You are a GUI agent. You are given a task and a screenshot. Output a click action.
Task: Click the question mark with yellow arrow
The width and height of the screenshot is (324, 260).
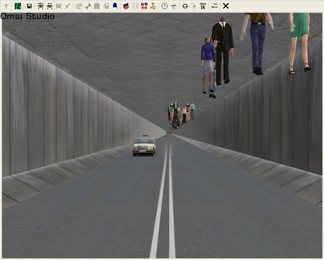[153, 6]
